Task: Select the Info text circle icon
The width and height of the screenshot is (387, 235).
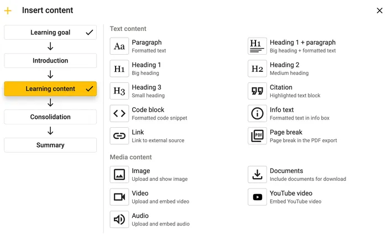Action: [x=257, y=113]
